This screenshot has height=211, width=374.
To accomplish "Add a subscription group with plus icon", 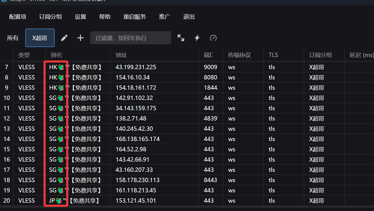I will click(80, 38).
